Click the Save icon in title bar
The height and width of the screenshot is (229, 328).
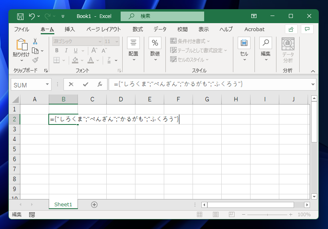pyautogui.click(x=20, y=16)
